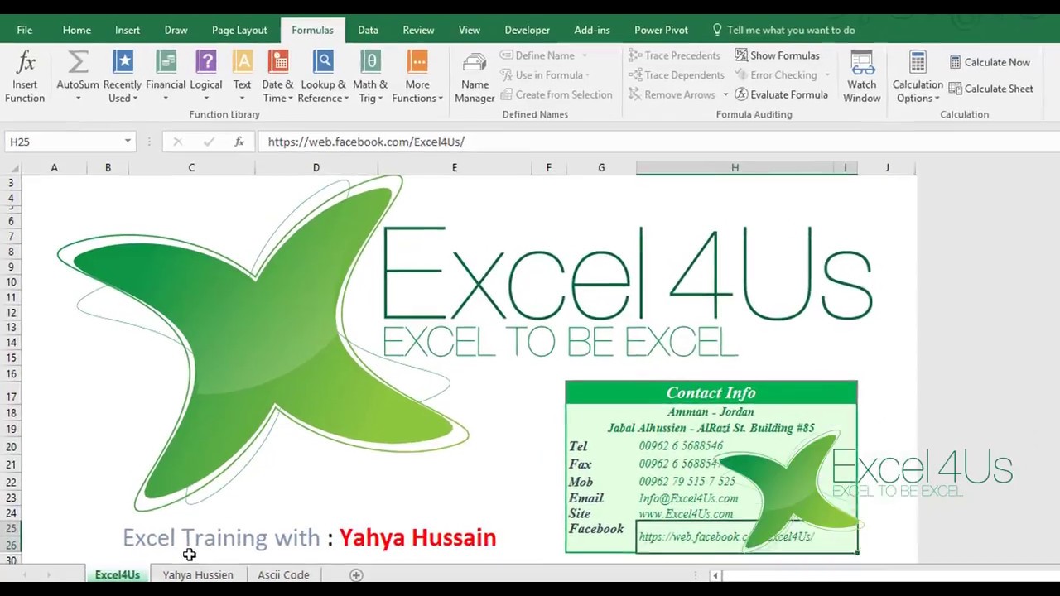Screen dimensions: 1060x596
Task: Open Calculation Options dropdown
Action: point(918,76)
